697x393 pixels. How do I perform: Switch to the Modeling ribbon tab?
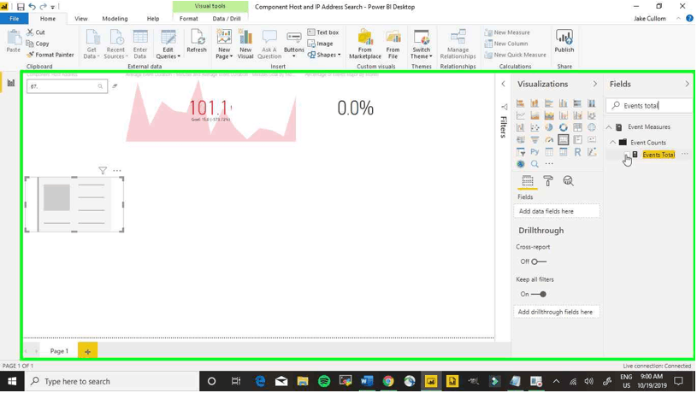[x=115, y=19]
